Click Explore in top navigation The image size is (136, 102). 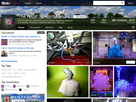pos(28,3)
